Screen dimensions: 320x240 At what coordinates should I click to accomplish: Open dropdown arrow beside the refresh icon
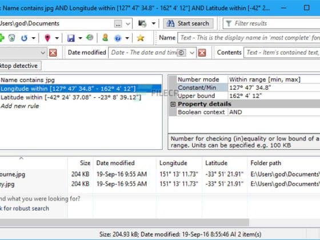pos(34,38)
